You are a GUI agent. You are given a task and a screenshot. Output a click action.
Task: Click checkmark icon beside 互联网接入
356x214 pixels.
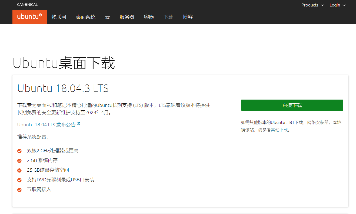point(19,190)
